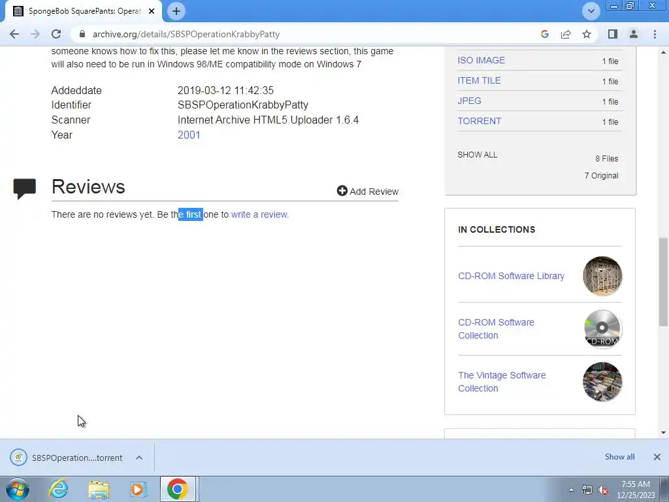Screen dimensions: 669x502
Task: Click The Vintage Software Collection thumbnail
Action: tap(602, 382)
